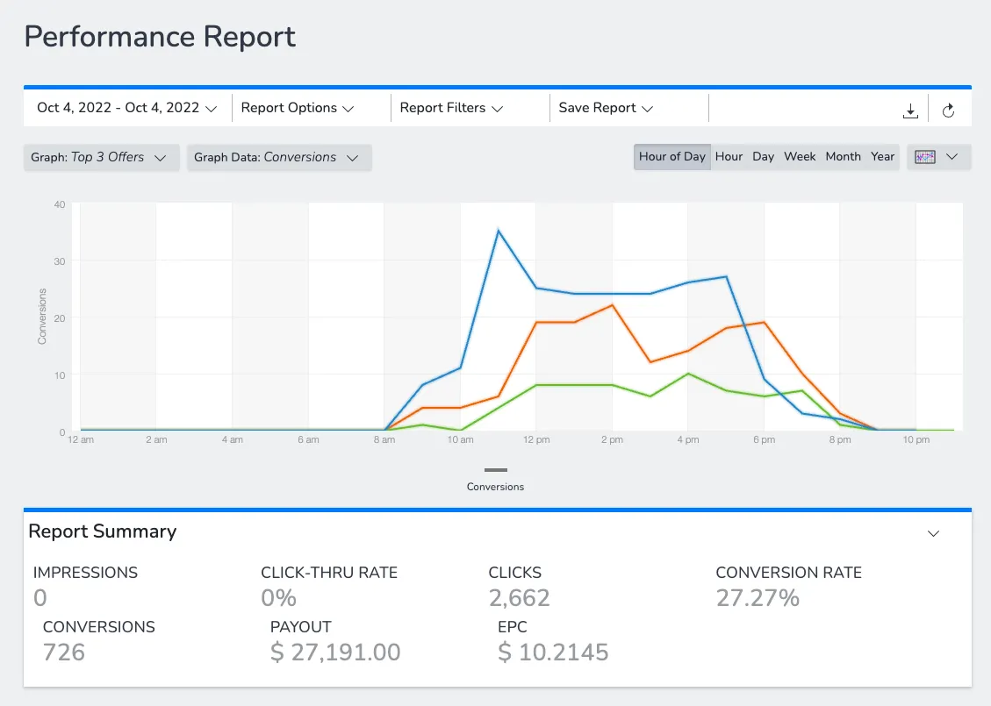Click the CLICK-THRU RATE label
This screenshot has height=706, width=991.
point(329,573)
